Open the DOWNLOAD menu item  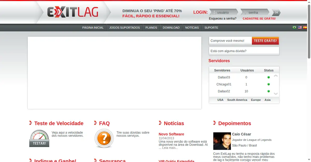(x=171, y=28)
